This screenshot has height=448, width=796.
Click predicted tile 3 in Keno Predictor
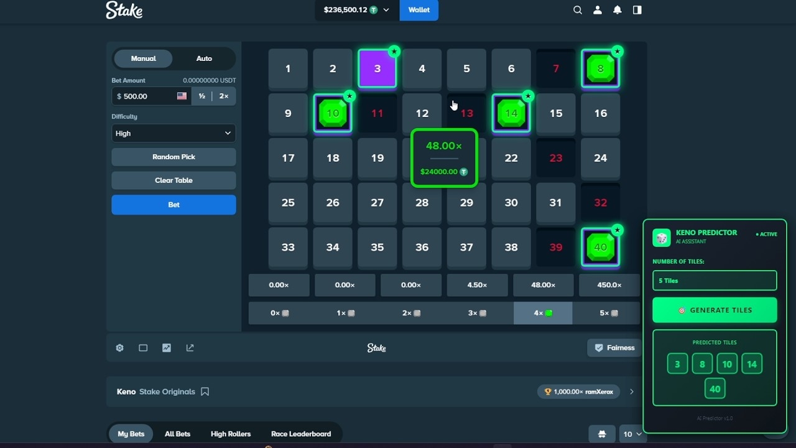coord(677,364)
